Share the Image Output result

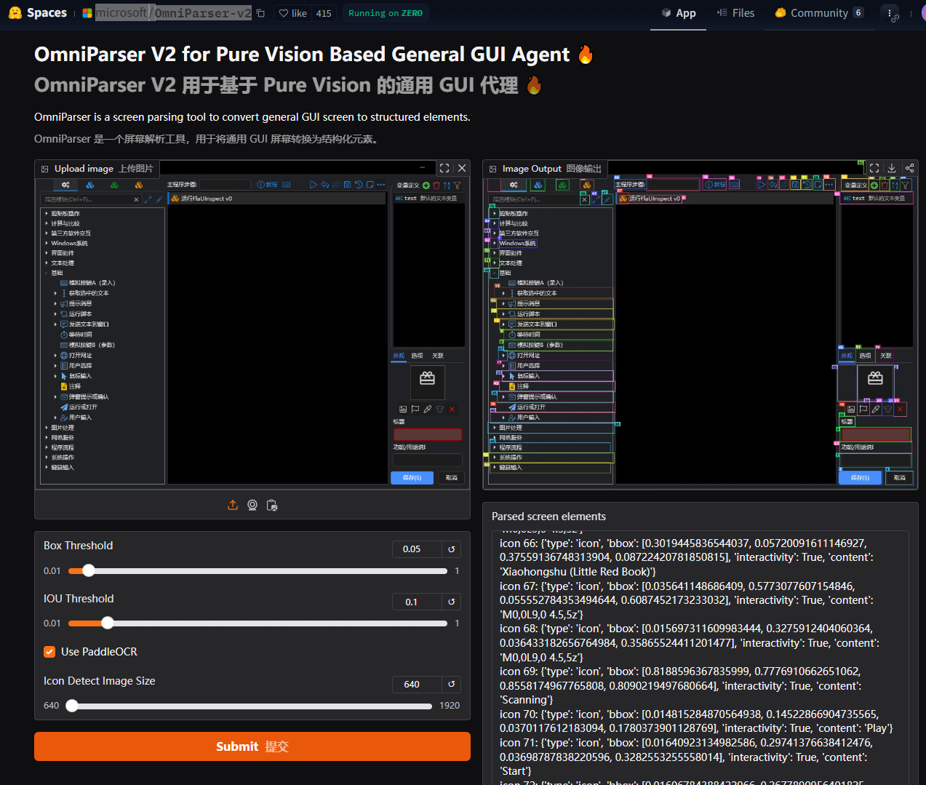(x=909, y=168)
